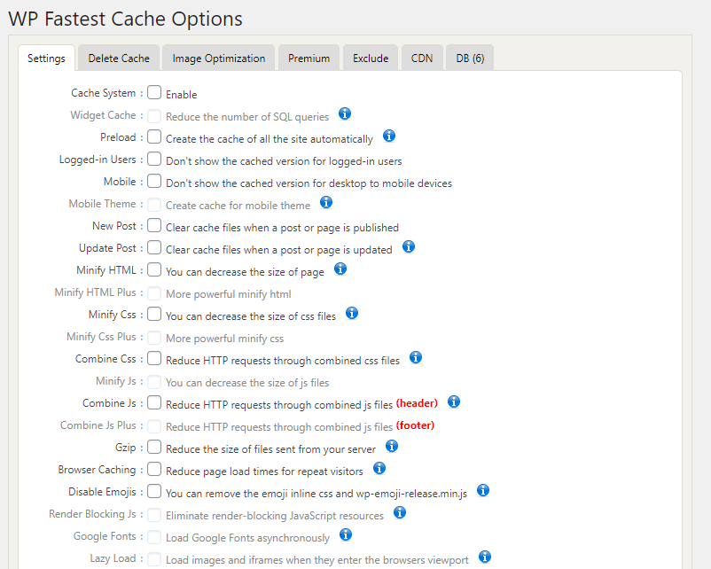Check the Mobile option checkbox
711x569 pixels.
tap(154, 182)
